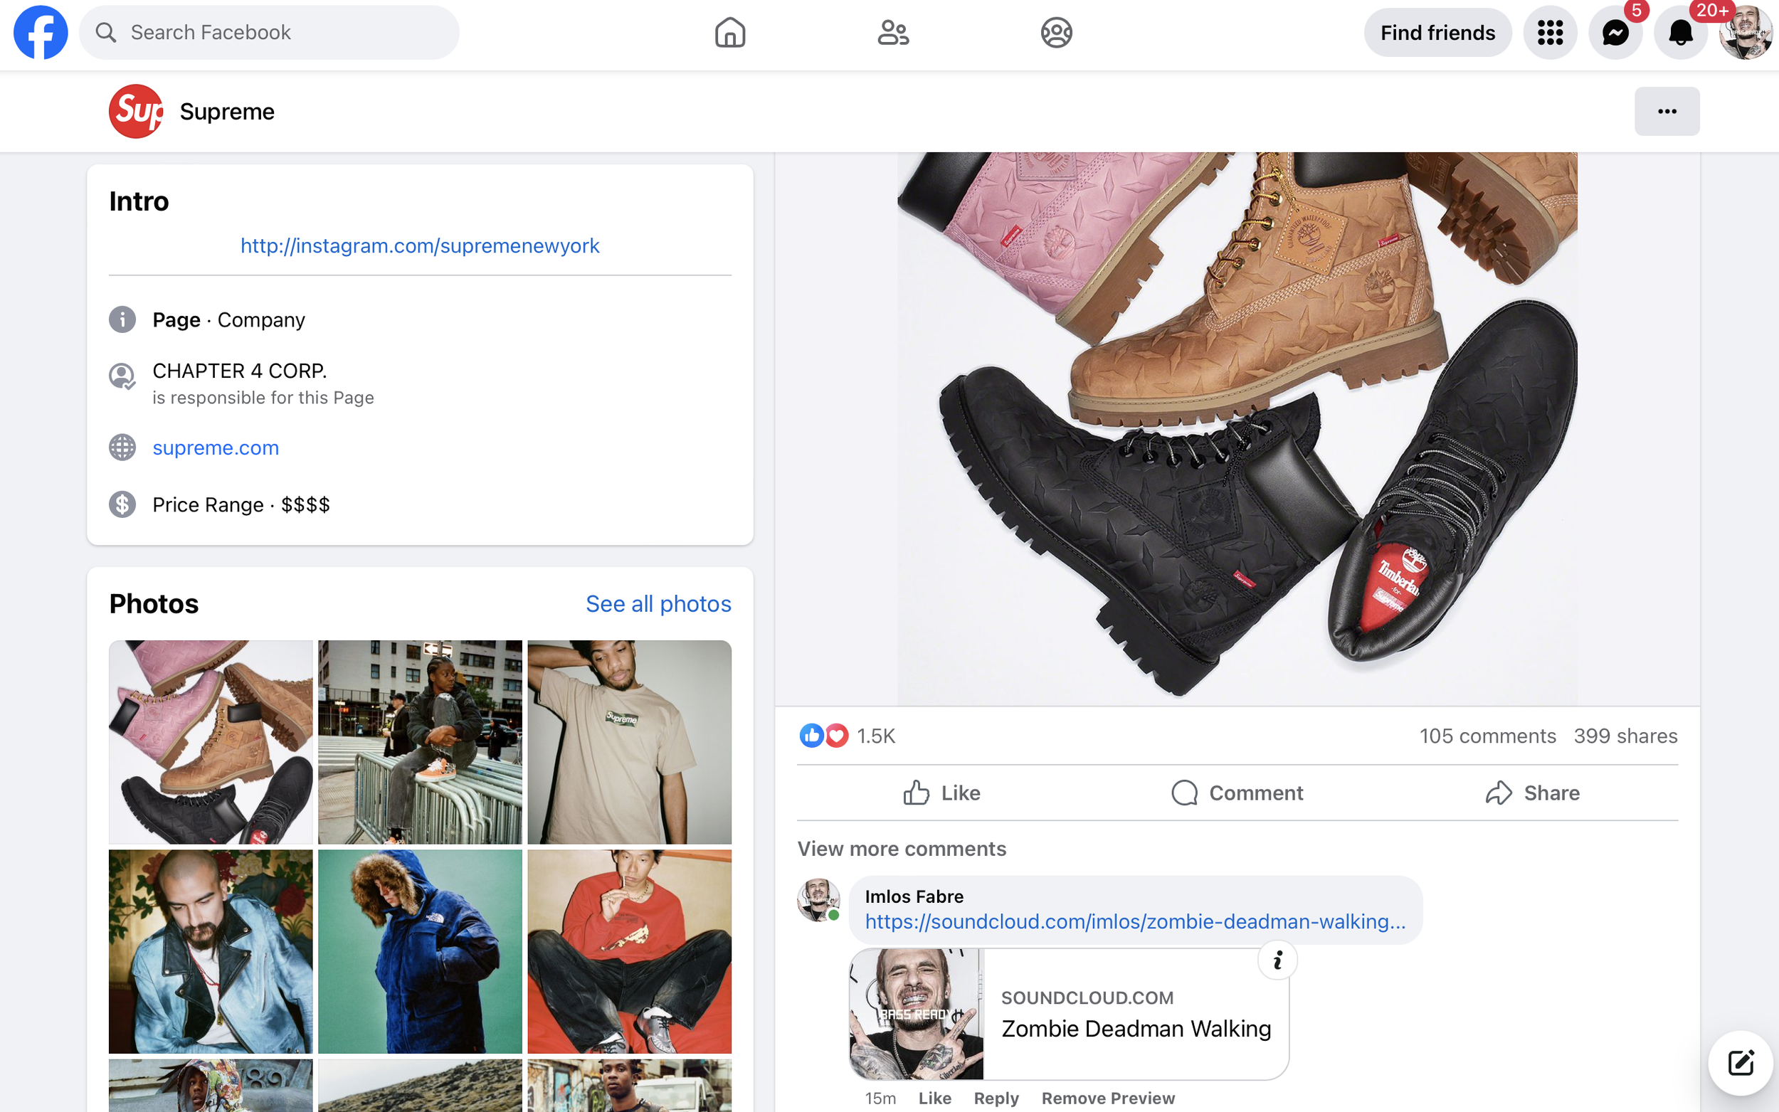Click the Search Facebook field
Screen dimensions: 1779x1112
(269, 32)
